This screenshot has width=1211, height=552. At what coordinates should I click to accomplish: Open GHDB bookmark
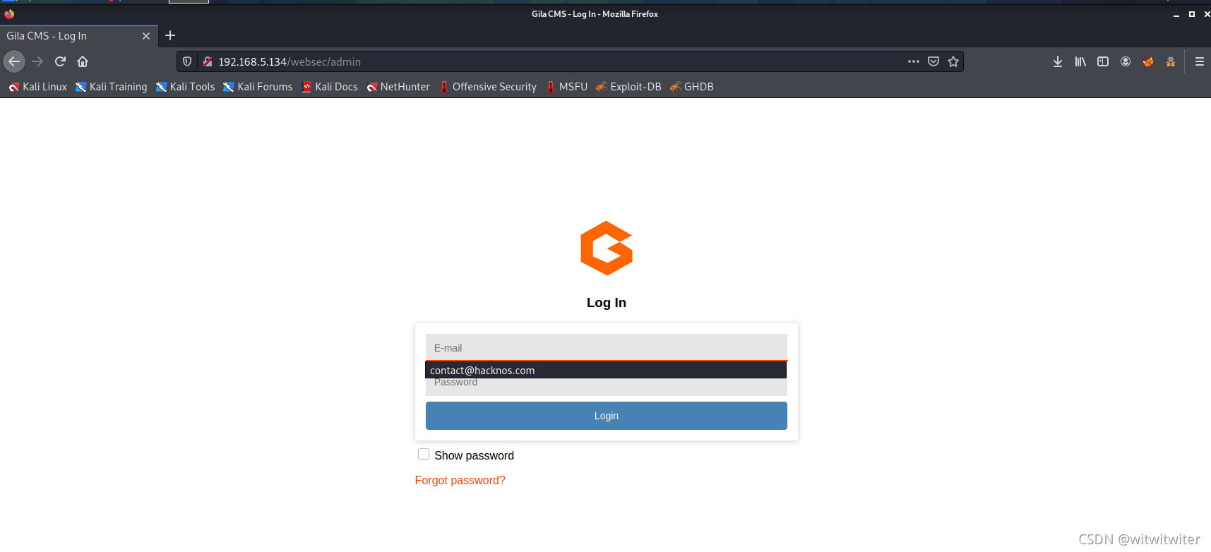692,87
